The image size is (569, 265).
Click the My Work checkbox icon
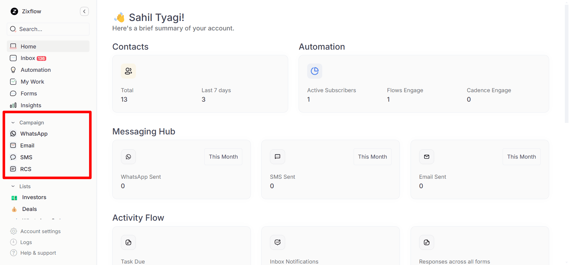[x=13, y=82]
